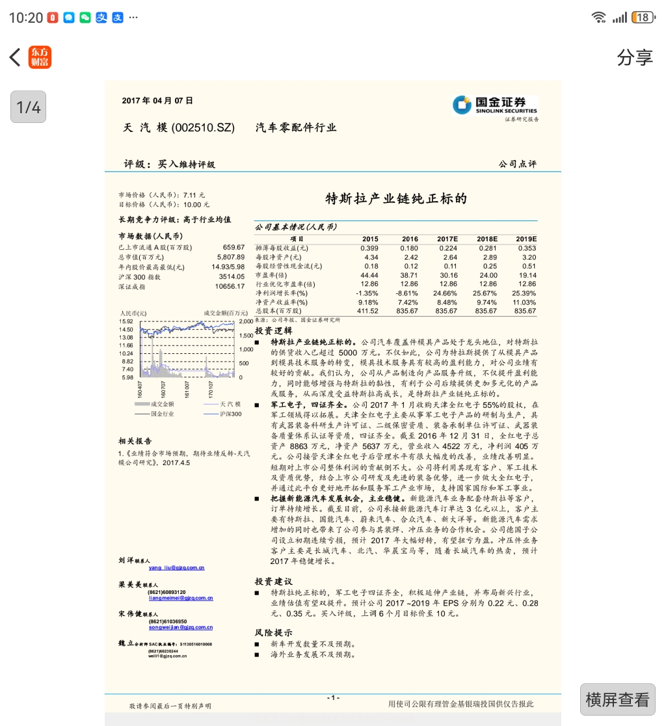Tap risk item 海外业务发展不及预期
This screenshot has width=666, height=726.
(x=313, y=654)
